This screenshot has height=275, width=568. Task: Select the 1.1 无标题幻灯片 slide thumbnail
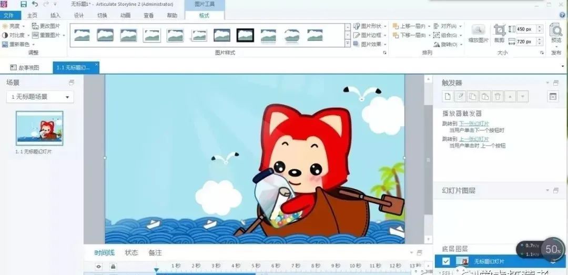pyautogui.click(x=39, y=128)
